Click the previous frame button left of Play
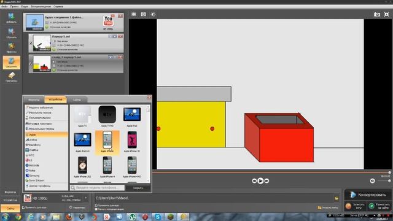Image resolution: width=393 pixels, height=221 pixels. coord(254,180)
